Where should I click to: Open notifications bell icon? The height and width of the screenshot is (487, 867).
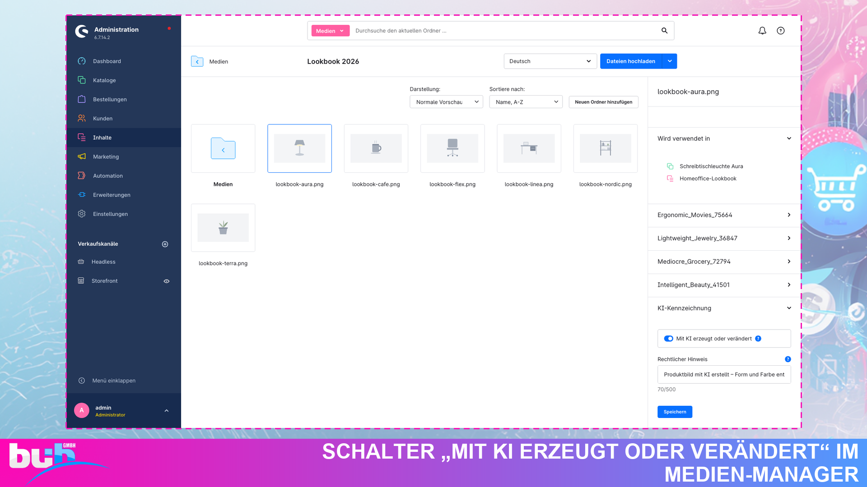pos(762,31)
